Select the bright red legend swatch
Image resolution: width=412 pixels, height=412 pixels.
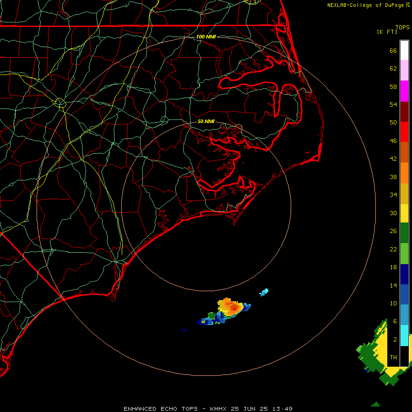tap(404, 132)
